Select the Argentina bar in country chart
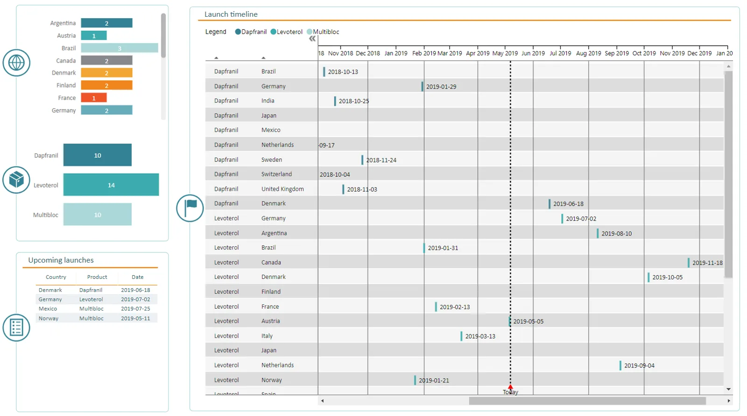The height and width of the screenshot is (416, 747). click(x=106, y=23)
